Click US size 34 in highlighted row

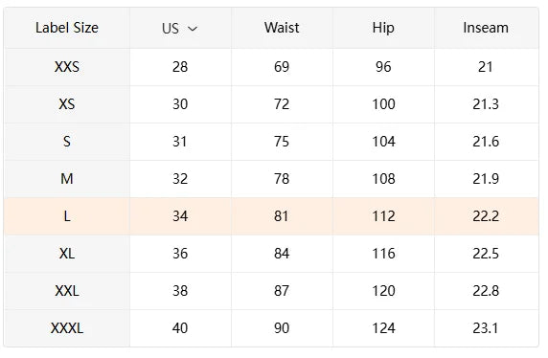(180, 216)
